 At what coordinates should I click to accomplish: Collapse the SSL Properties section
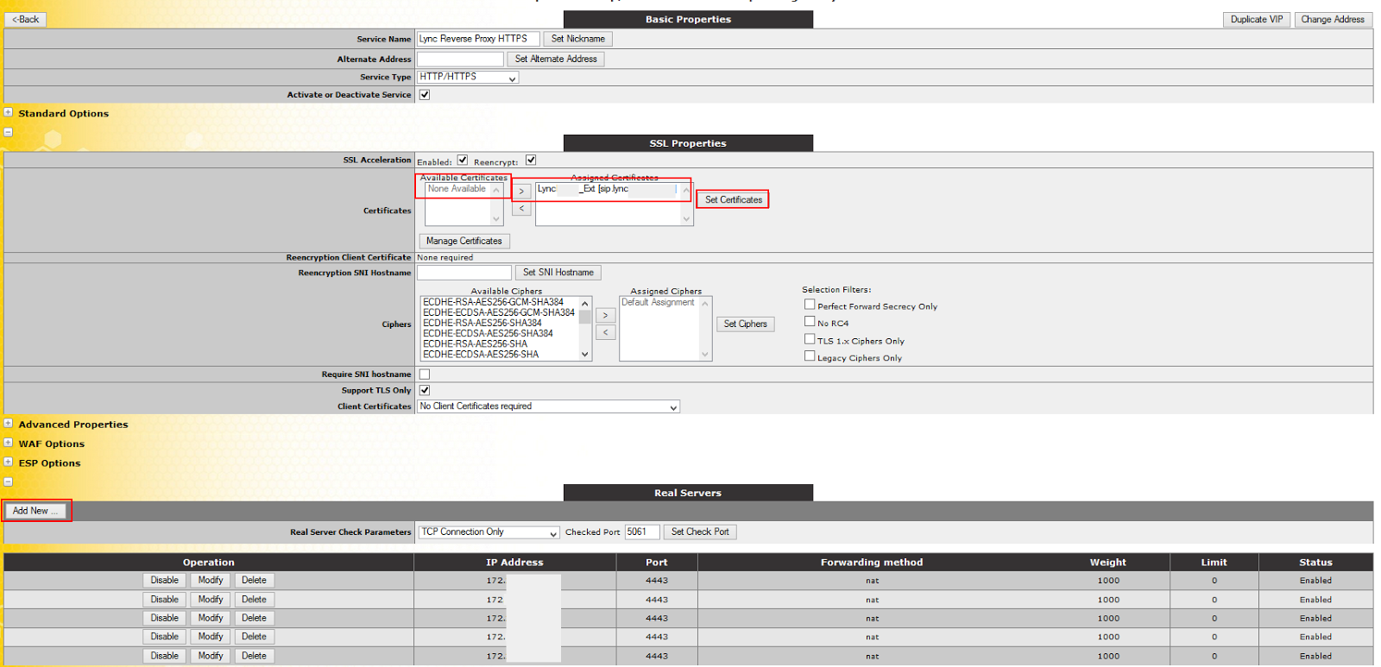(x=8, y=132)
